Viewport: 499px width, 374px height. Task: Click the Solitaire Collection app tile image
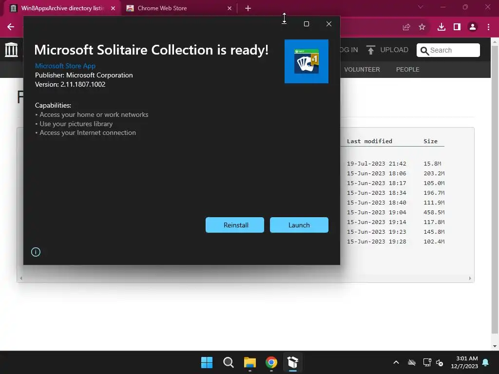point(307,61)
